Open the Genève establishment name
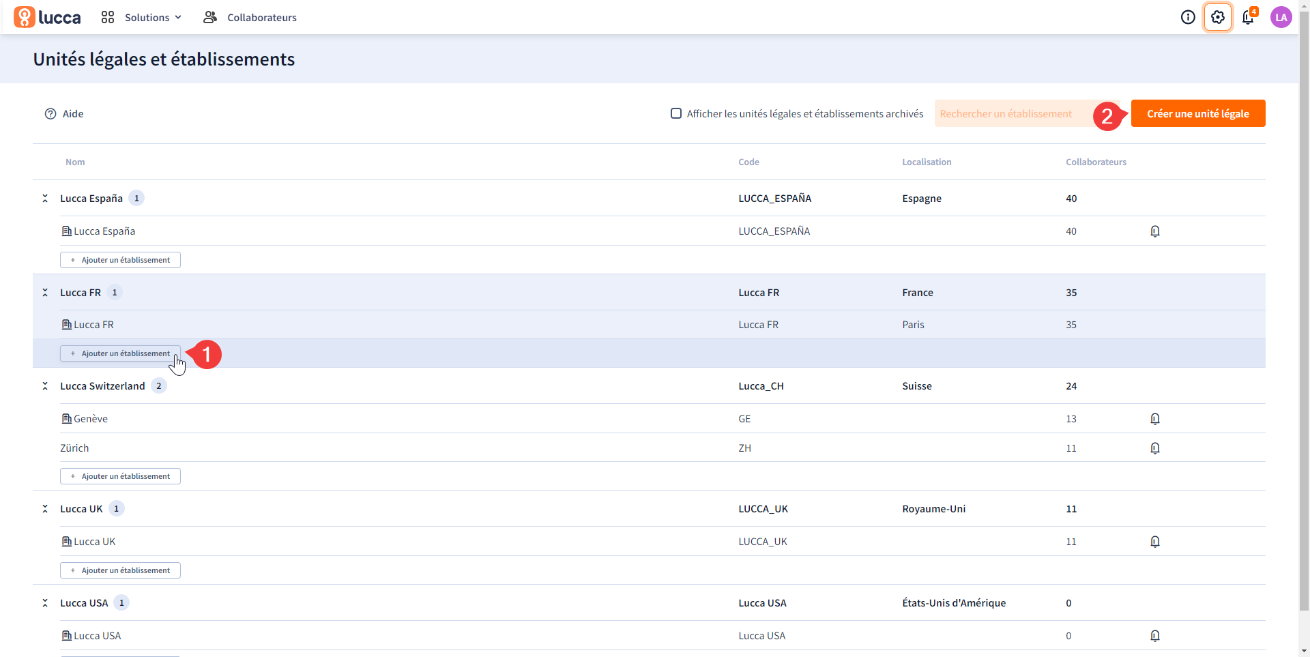 tap(91, 419)
